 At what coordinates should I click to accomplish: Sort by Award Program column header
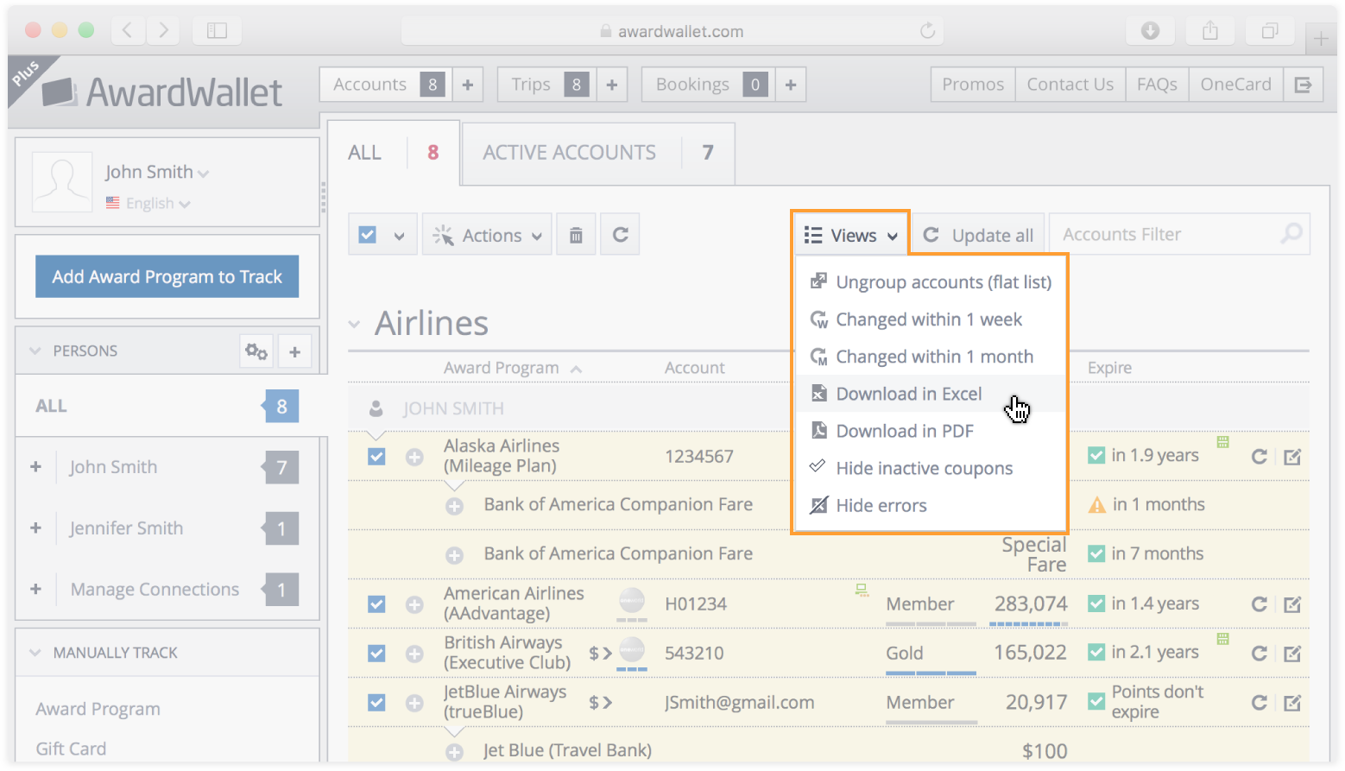(513, 368)
